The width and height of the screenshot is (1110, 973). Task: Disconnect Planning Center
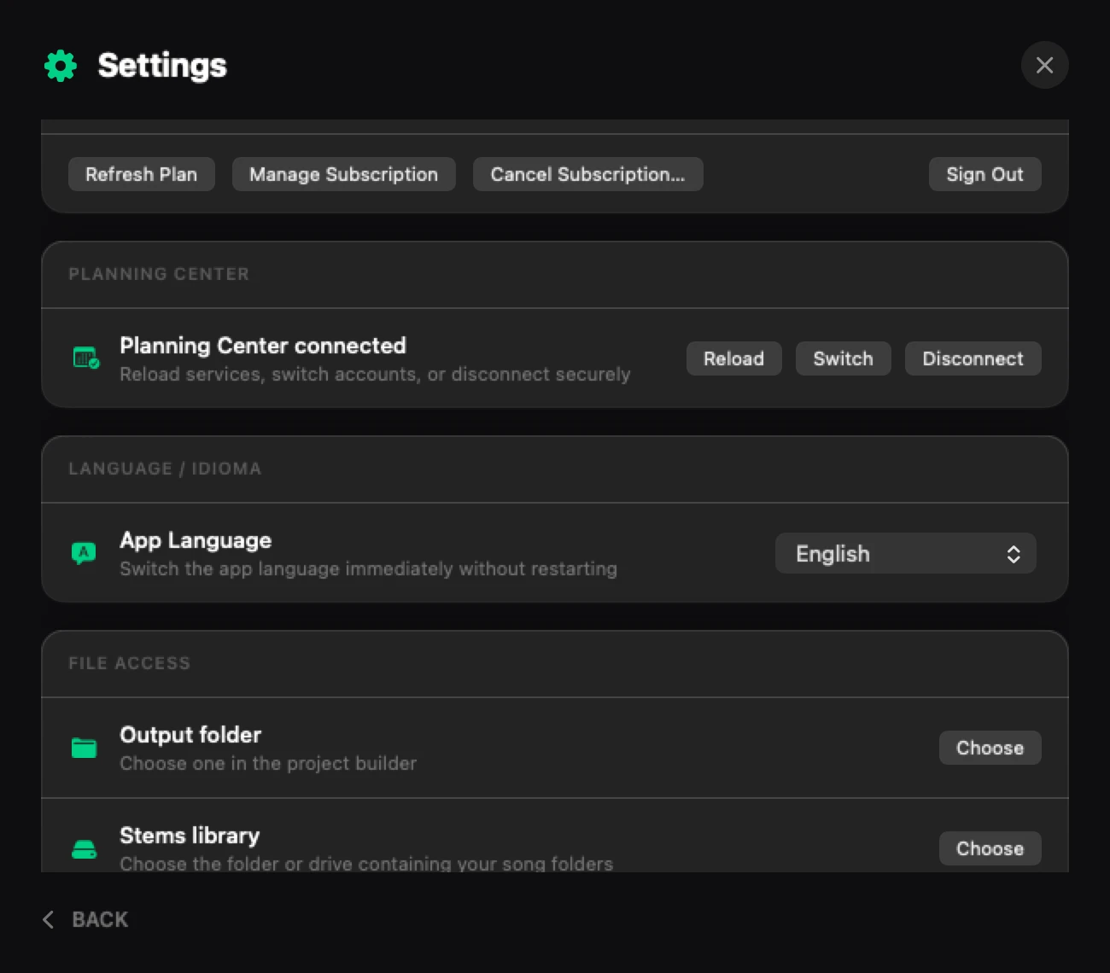[x=973, y=358]
